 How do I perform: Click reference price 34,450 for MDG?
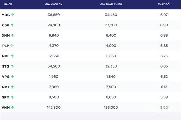[x=111, y=15]
